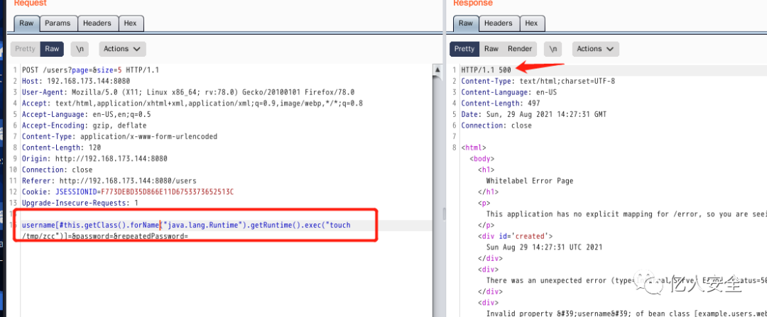This screenshot has width=767, height=317.
Task: Toggle \n display in Response pane
Action: (553, 49)
